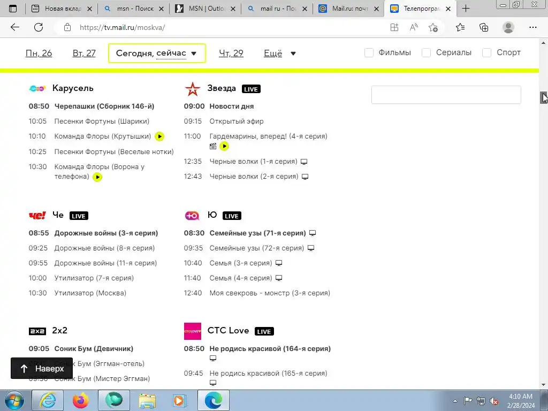This screenshot has width=548, height=411.
Task: Click the Звезда red star logo
Action: (193, 89)
